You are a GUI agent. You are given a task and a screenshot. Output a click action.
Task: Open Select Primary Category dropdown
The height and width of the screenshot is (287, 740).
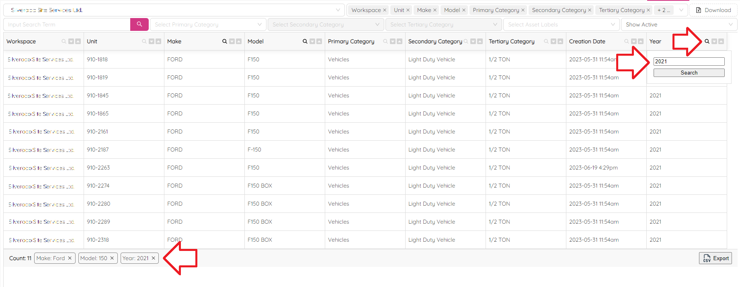pyautogui.click(x=208, y=24)
